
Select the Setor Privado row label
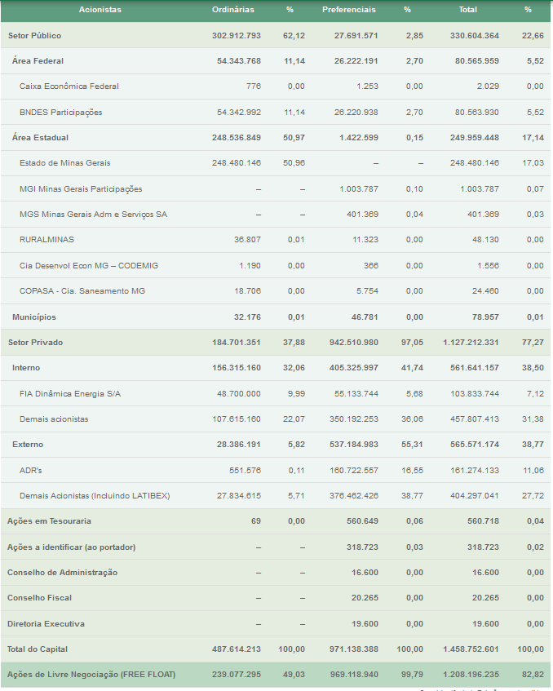pos(35,343)
